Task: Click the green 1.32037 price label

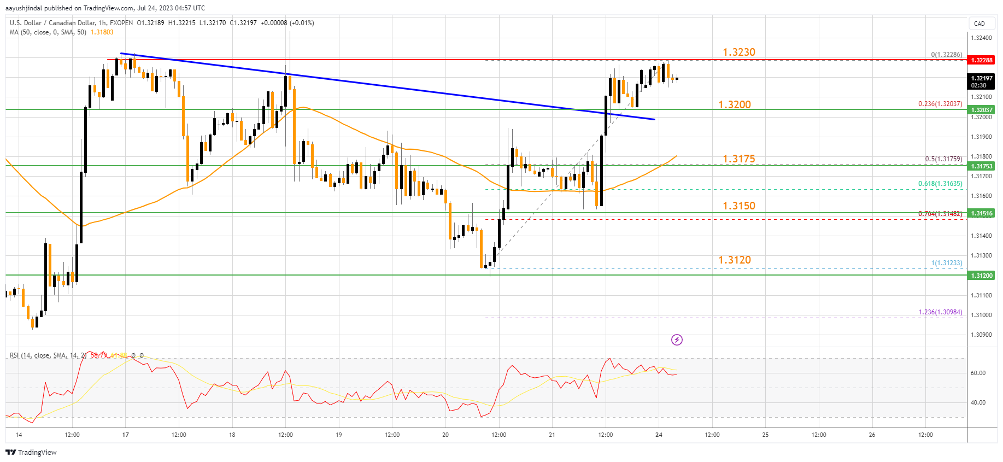Action: [982, 110]
